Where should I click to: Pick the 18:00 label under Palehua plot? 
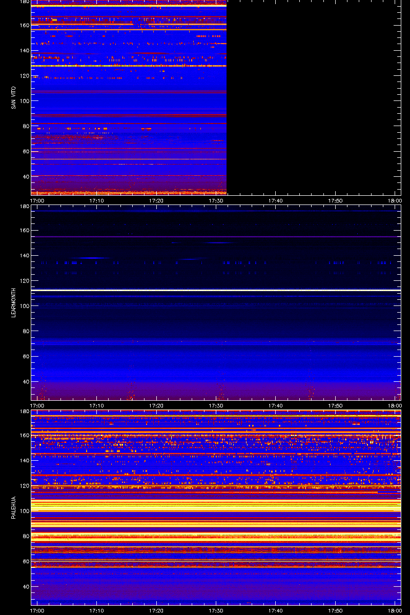click(x=395, y=610)
